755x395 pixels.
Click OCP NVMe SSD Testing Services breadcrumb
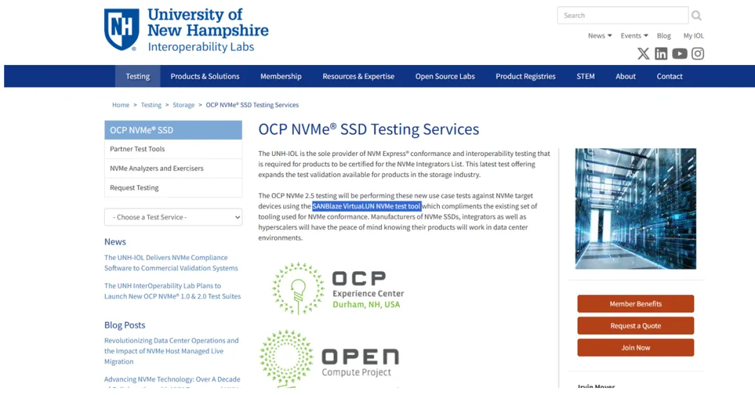pyautogui.click(x=252, y=105)
